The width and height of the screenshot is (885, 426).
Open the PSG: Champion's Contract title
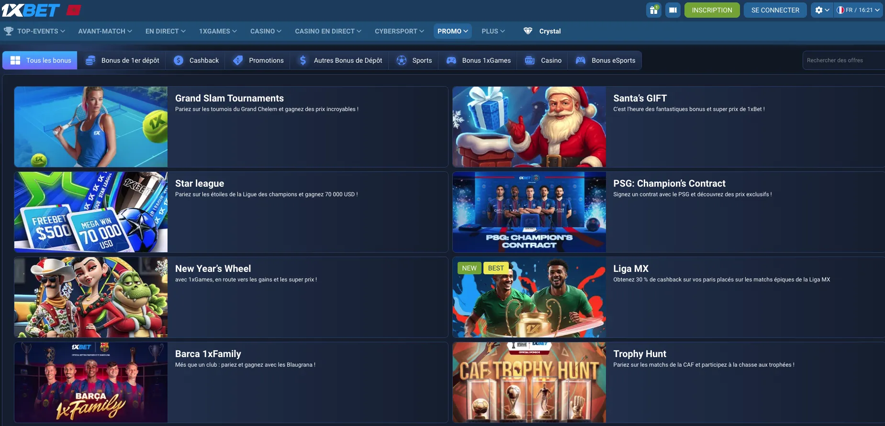pyautogui.click(x=669, y=183)
